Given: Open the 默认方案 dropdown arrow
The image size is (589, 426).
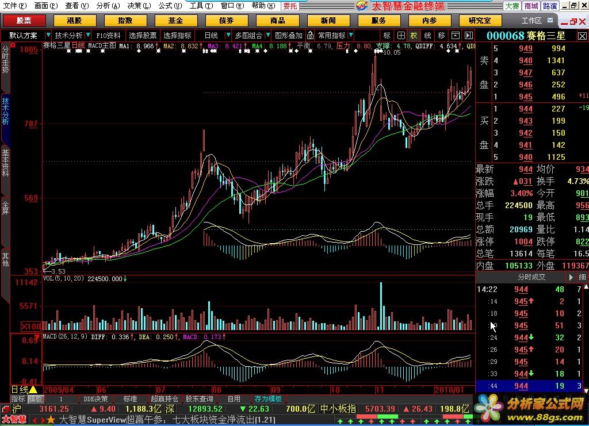Looking at the screenshot, I should (48, 35).
